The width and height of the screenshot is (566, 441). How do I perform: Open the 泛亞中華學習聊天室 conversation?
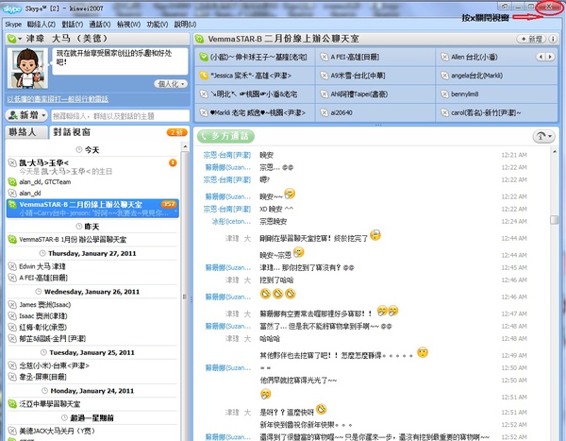pyautogui.click(x=92, y=404)
